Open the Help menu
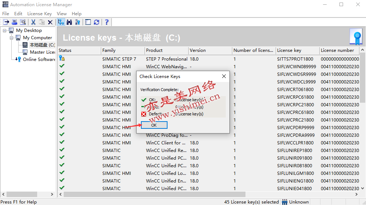Screen dimensions: 366x205 76,14
